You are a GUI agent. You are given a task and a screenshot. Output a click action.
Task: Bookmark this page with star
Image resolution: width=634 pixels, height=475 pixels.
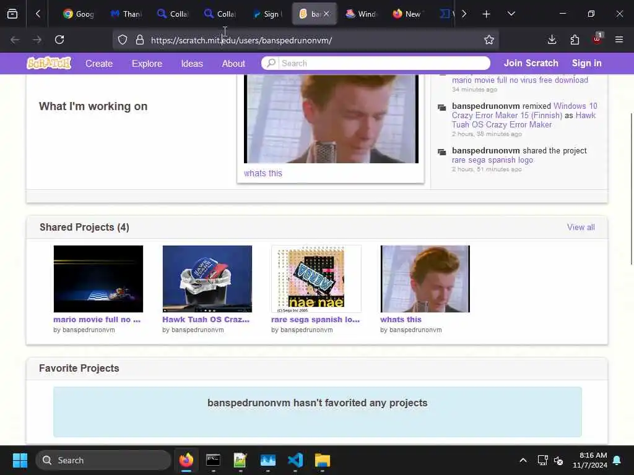coord(489,40)
